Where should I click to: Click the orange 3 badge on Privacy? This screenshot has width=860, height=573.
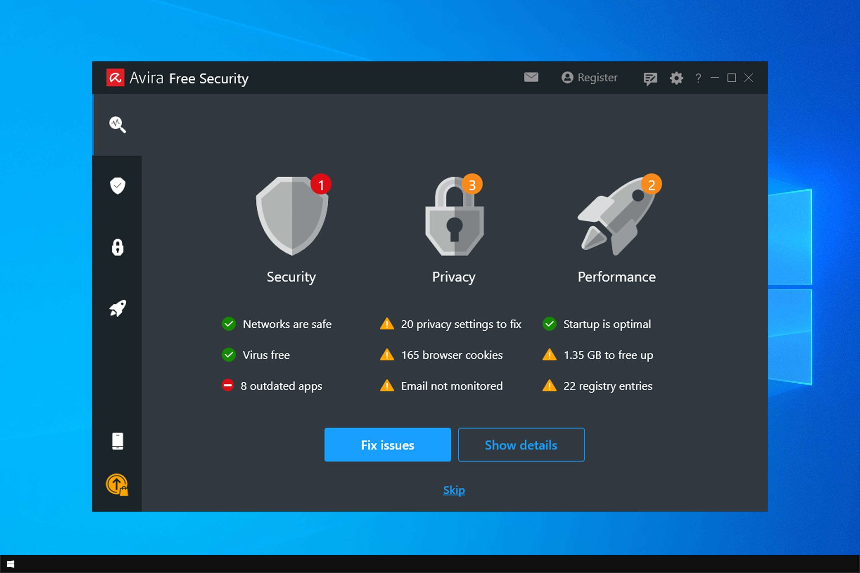pyautogui.click(x=472, y=184)
